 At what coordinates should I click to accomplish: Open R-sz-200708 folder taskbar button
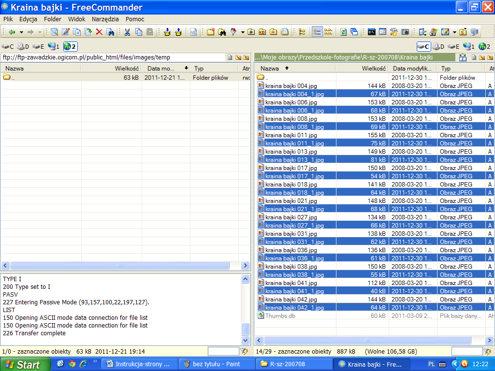point(294,364)
